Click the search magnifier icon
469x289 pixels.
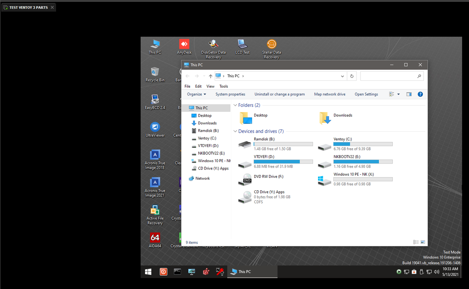click(x=419, y=76)
